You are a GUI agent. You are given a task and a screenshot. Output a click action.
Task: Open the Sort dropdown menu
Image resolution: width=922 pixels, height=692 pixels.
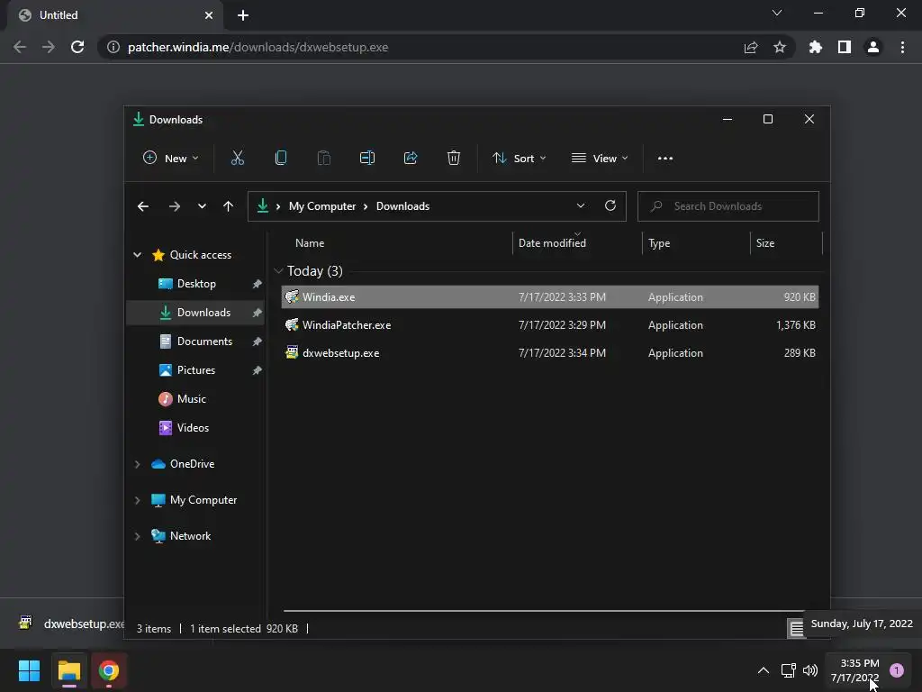pos(520,158)
